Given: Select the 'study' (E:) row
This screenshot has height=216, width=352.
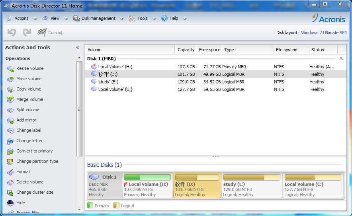Looking at the screenshot, I should coord(216,82).
